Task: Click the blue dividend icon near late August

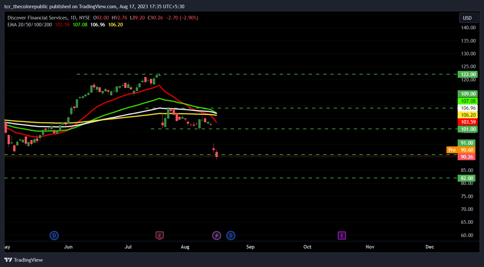Action: [231, 235]
